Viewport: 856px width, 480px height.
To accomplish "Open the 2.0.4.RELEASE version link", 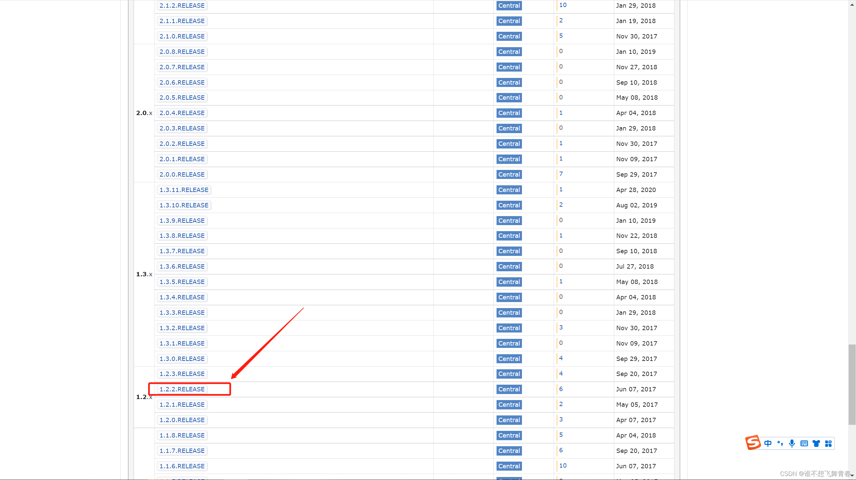I will [182, 113].
